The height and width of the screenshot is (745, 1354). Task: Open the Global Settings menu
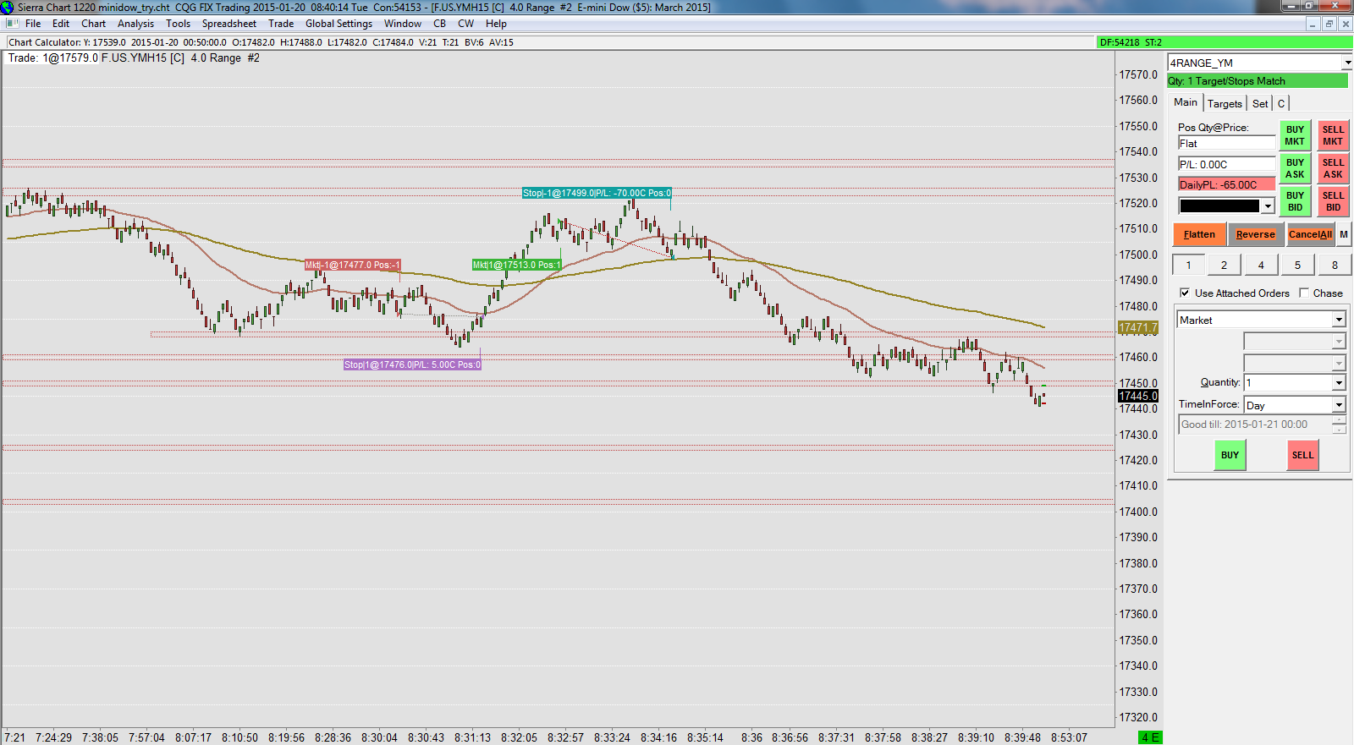tap(338, 24)
